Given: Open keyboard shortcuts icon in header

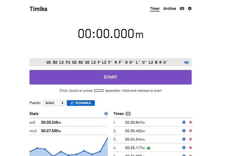Looking at the screenshot, I should (182, 9).
